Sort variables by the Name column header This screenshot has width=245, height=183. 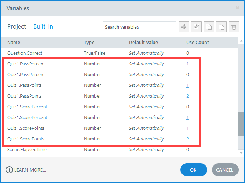[14, 42]
